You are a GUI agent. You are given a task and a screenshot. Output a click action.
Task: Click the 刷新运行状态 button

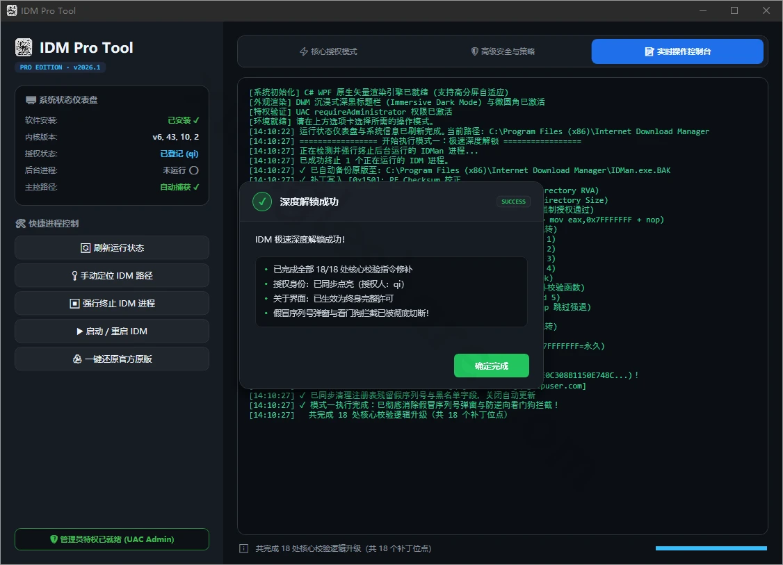[112, 247]
